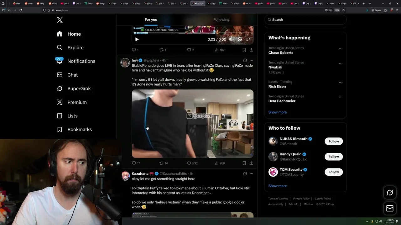
Task: Expand the top video to fullscreen
Action: (248, 39)
